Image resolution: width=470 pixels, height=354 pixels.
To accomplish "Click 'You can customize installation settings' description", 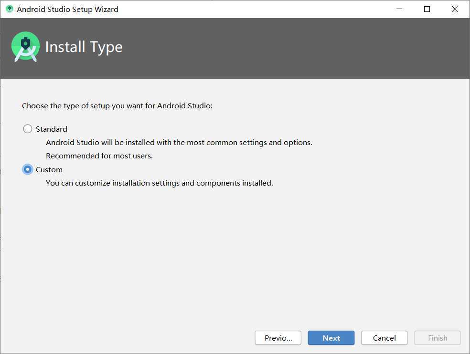I will (x=160, y=183).
